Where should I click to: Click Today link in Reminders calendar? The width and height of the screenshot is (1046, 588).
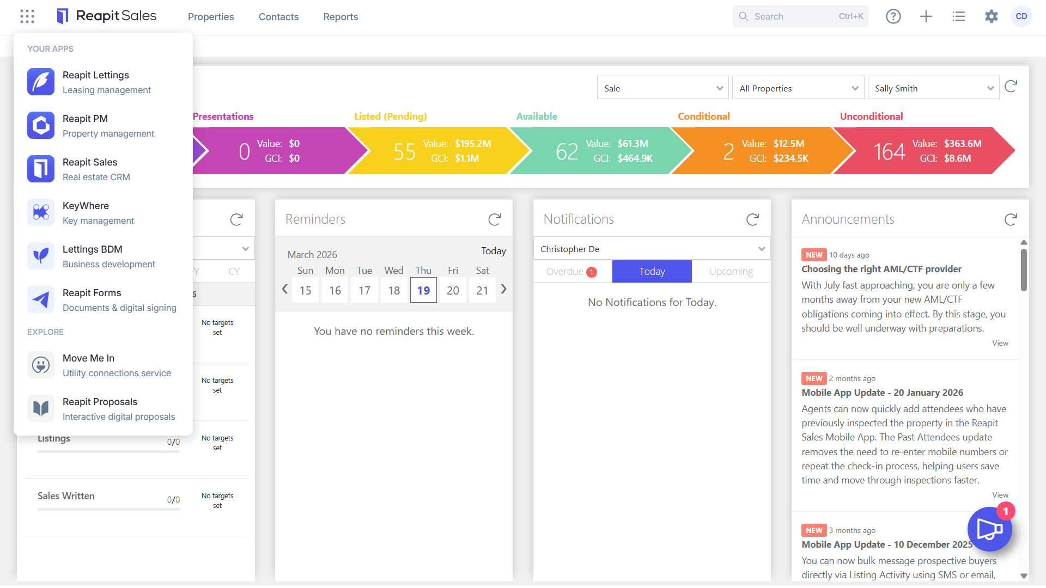click(x=494, y=251)
